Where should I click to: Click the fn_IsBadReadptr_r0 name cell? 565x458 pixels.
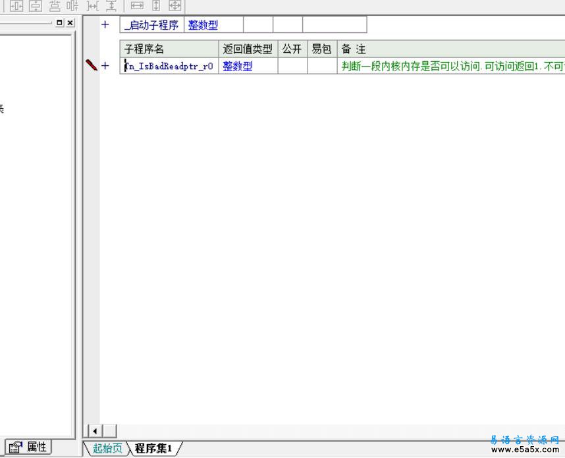coord(169,66)
